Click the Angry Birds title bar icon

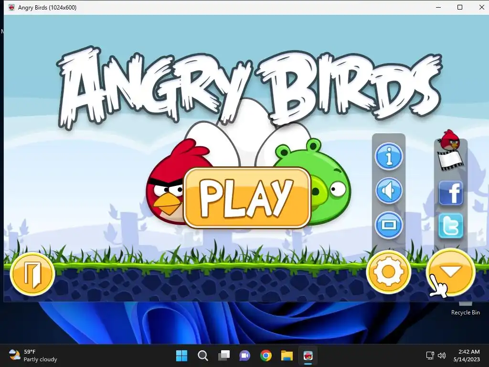[11, 8]
